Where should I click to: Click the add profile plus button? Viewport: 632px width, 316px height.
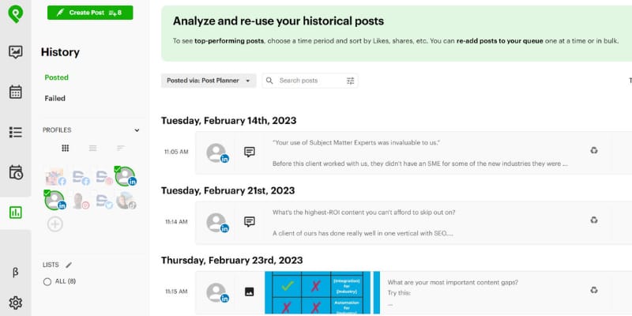click(x=55, y=224)
